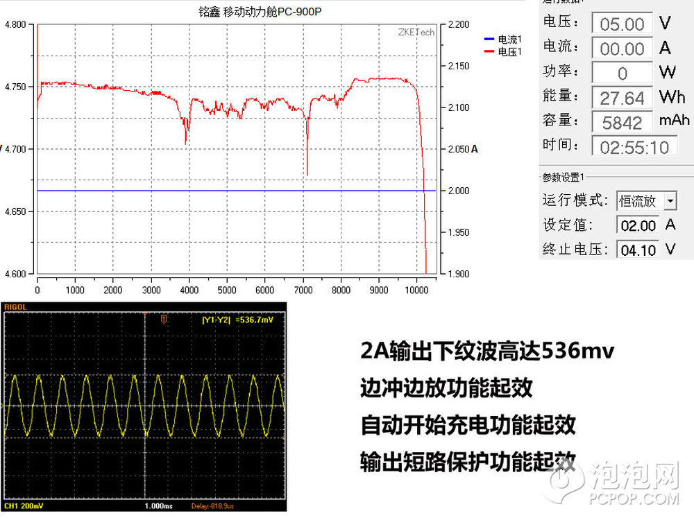Click the 参数设置1 group label
The width and height of the screenshot is (694, 520).
pos(563,177)
